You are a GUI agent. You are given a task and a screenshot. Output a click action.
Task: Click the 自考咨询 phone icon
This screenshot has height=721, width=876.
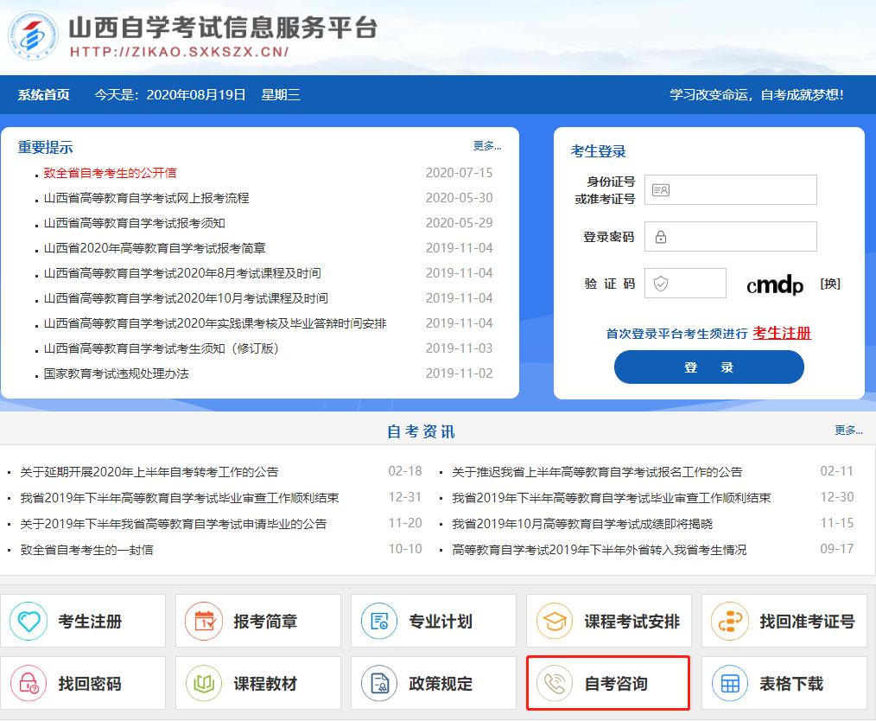click(555, 682)
